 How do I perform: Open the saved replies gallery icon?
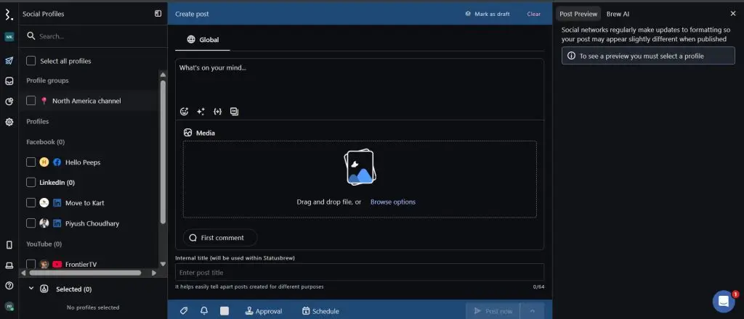point(234,112)
